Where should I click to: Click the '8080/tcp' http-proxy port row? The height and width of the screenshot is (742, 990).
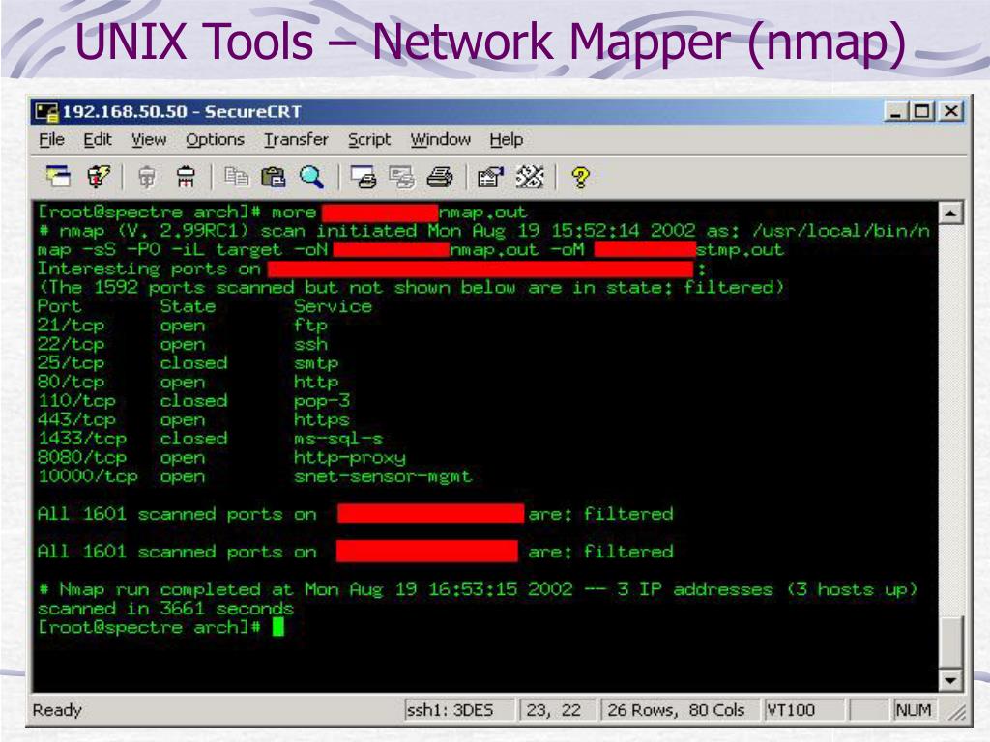point(221,458)
